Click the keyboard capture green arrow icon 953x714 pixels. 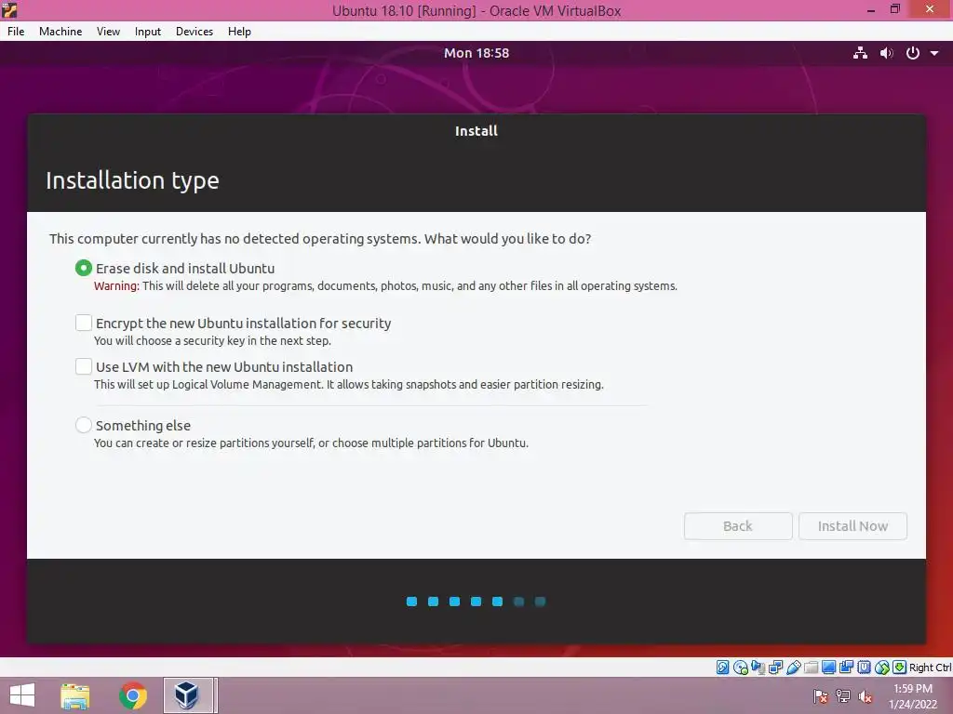pyautogui.click(x=900, y=668)
